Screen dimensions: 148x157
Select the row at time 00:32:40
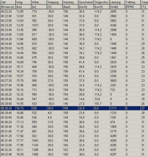pyautogui.click(x=74, y=154)
